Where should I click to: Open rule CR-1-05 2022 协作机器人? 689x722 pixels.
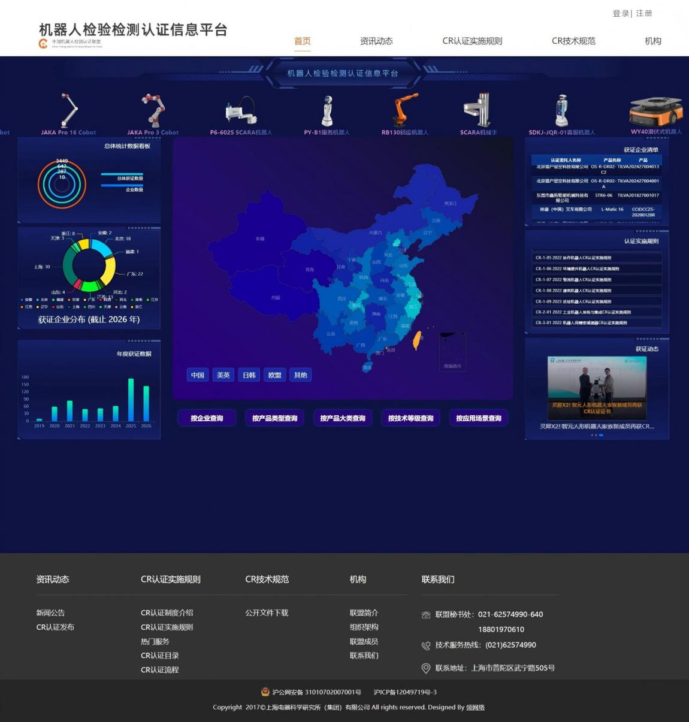[x=597, y=258]
